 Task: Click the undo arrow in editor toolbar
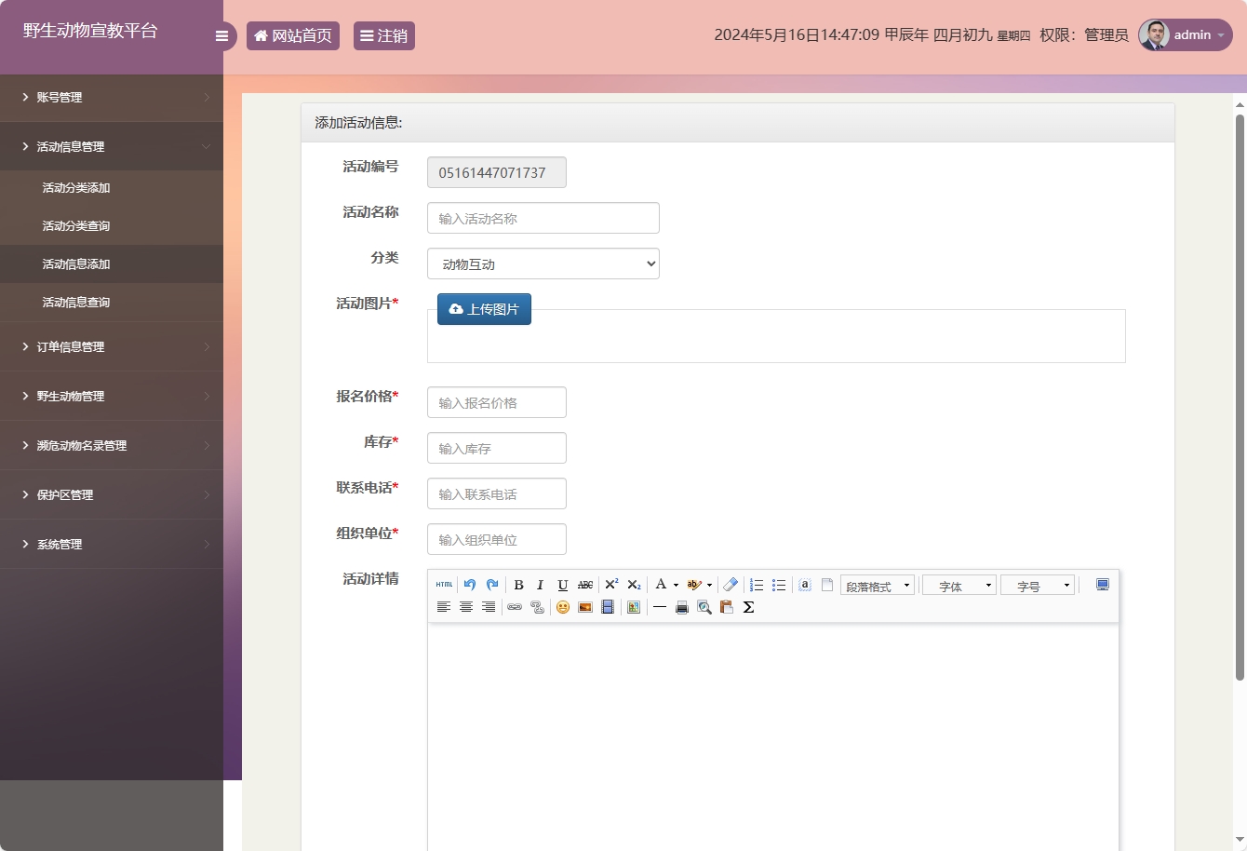point(470,585)
